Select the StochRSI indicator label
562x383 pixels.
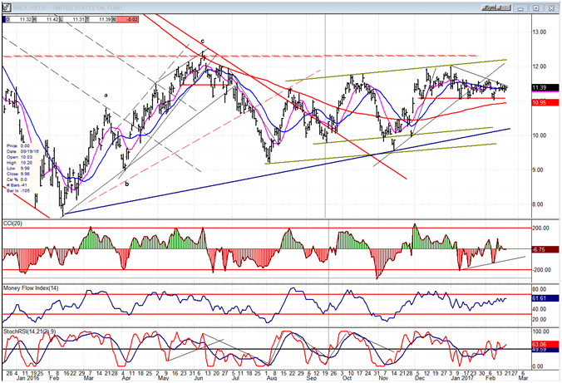click(x=29, y=331)
